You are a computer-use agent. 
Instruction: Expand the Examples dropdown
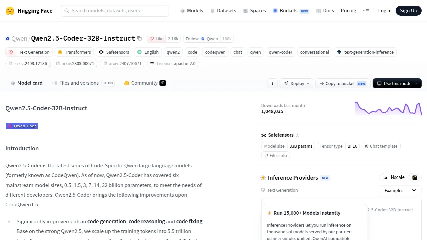pyautogui.click(x=400, y=190)
